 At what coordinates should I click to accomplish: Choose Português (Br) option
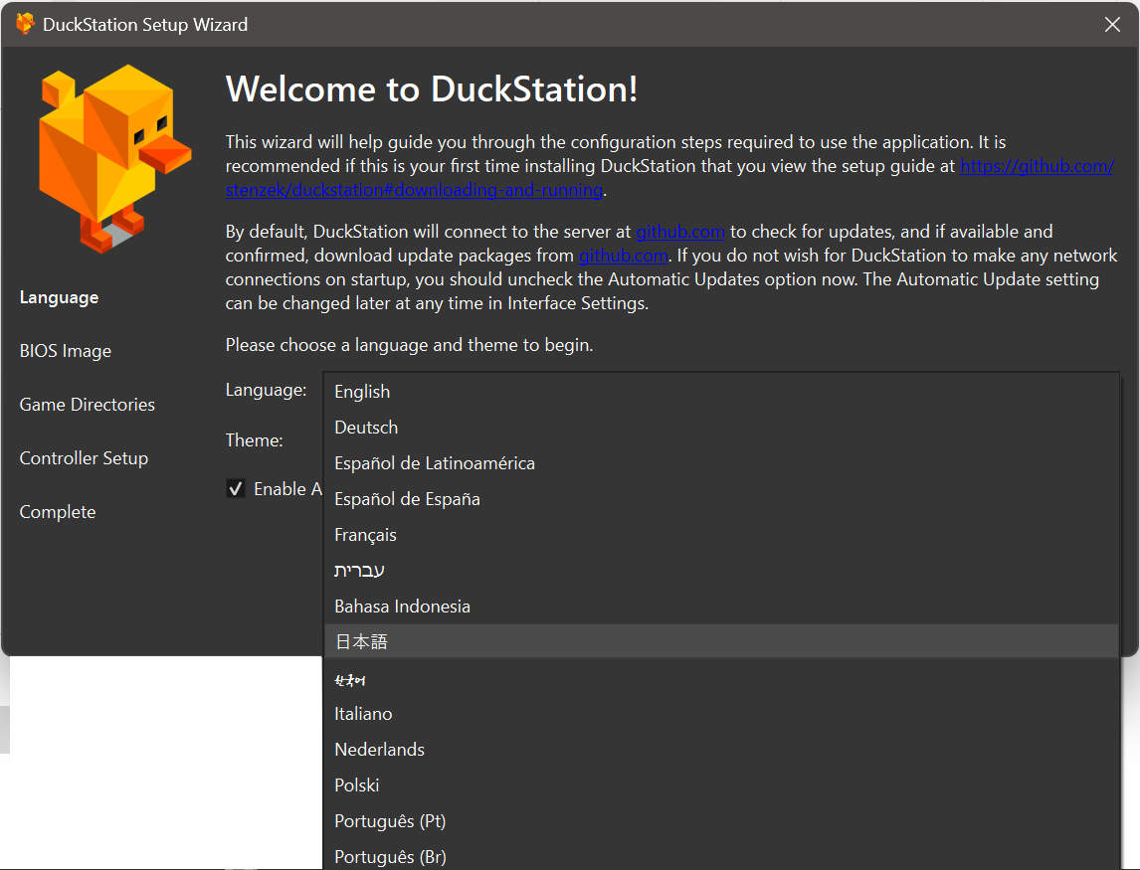[x=721, y=856]
